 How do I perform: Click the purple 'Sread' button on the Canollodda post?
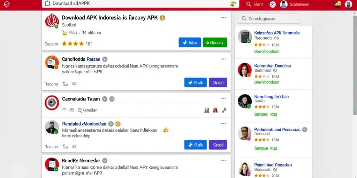point(218,83)
